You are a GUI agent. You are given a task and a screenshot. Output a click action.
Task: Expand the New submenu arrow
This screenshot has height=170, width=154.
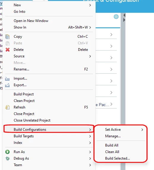coord(90,5)
